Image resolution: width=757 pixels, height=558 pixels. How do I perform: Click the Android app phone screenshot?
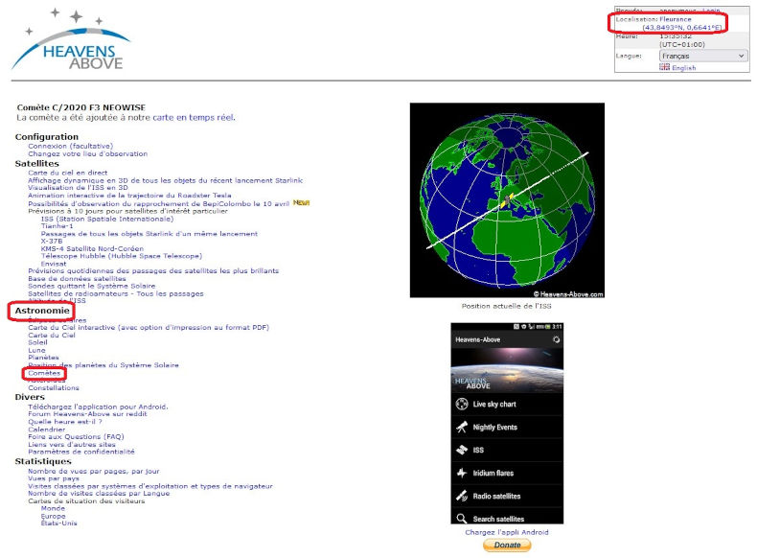tap(507, 424)
